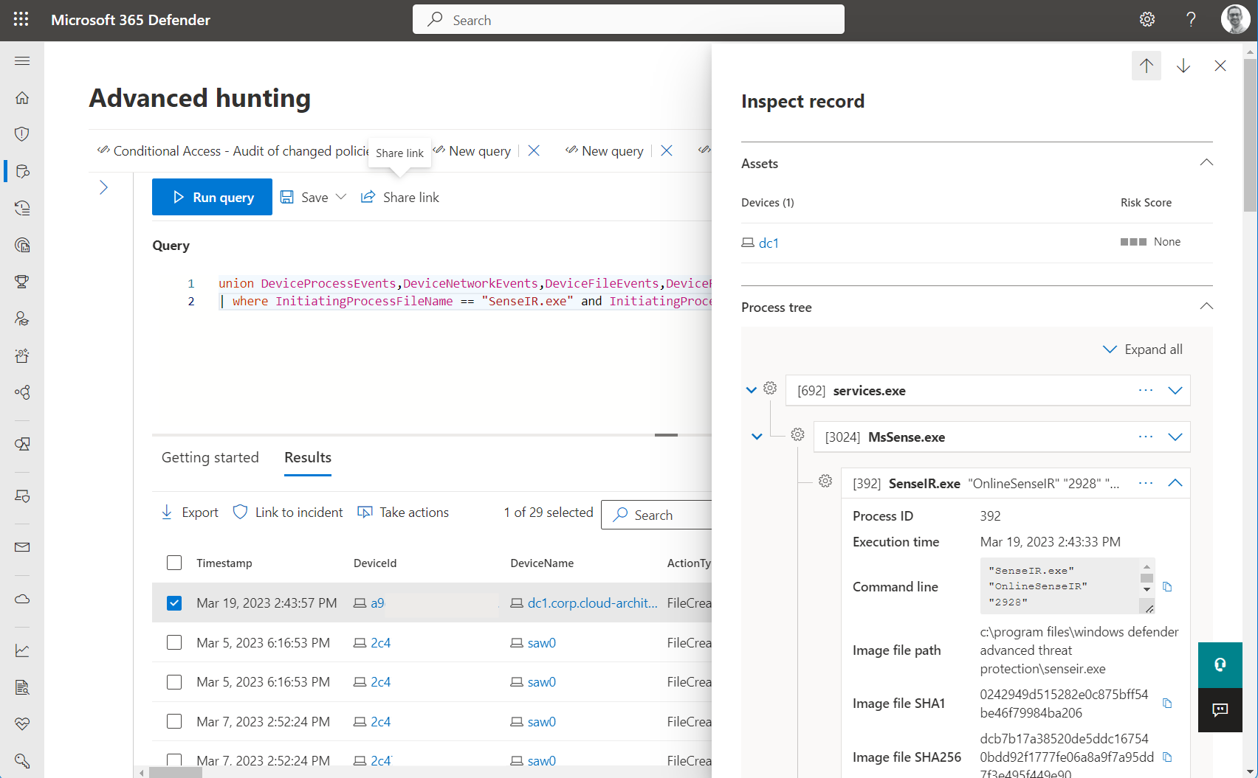Open the feedback chat widget
This screenshot has height=778, width=1258.
point(1220,709)
